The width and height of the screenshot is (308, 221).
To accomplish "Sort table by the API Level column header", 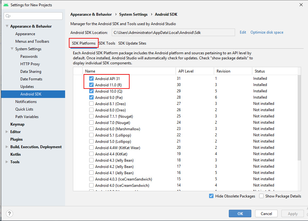I will (195, 71).
